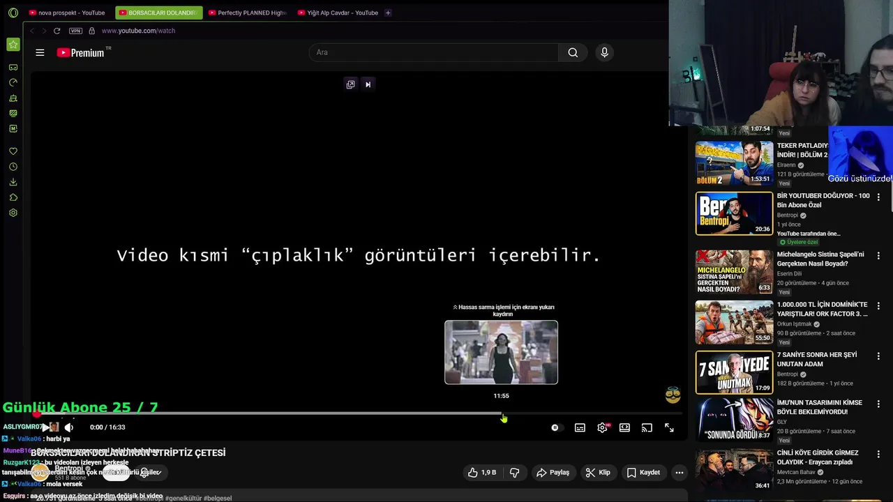Click the Klip clip button
Viewport: 893px width, 502px height.
tap(598, 473)
